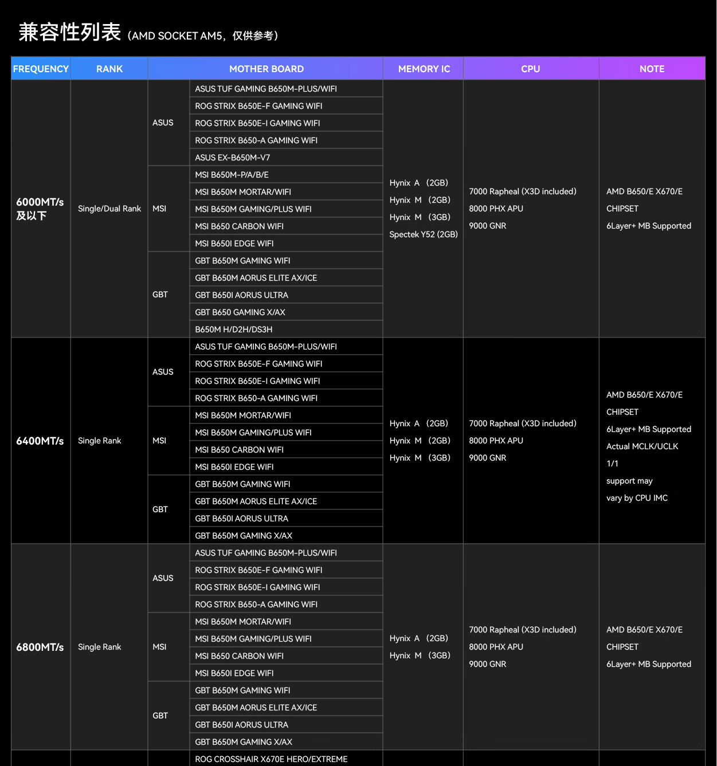Click MSI B650M GAMING/PLUS WIFI in 6000MT/s section
The image size is (717, 766).
click(x=286, y=209)
